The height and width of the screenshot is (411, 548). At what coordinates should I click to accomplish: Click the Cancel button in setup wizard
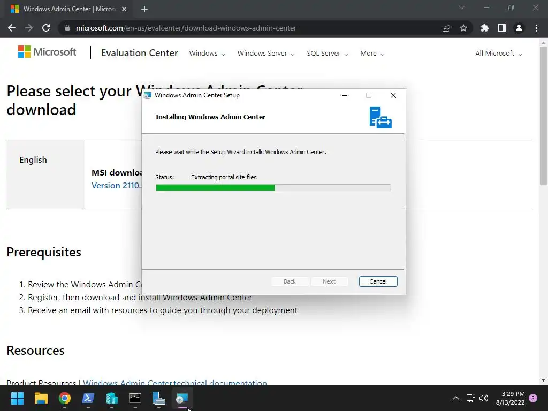pos(378,281)
